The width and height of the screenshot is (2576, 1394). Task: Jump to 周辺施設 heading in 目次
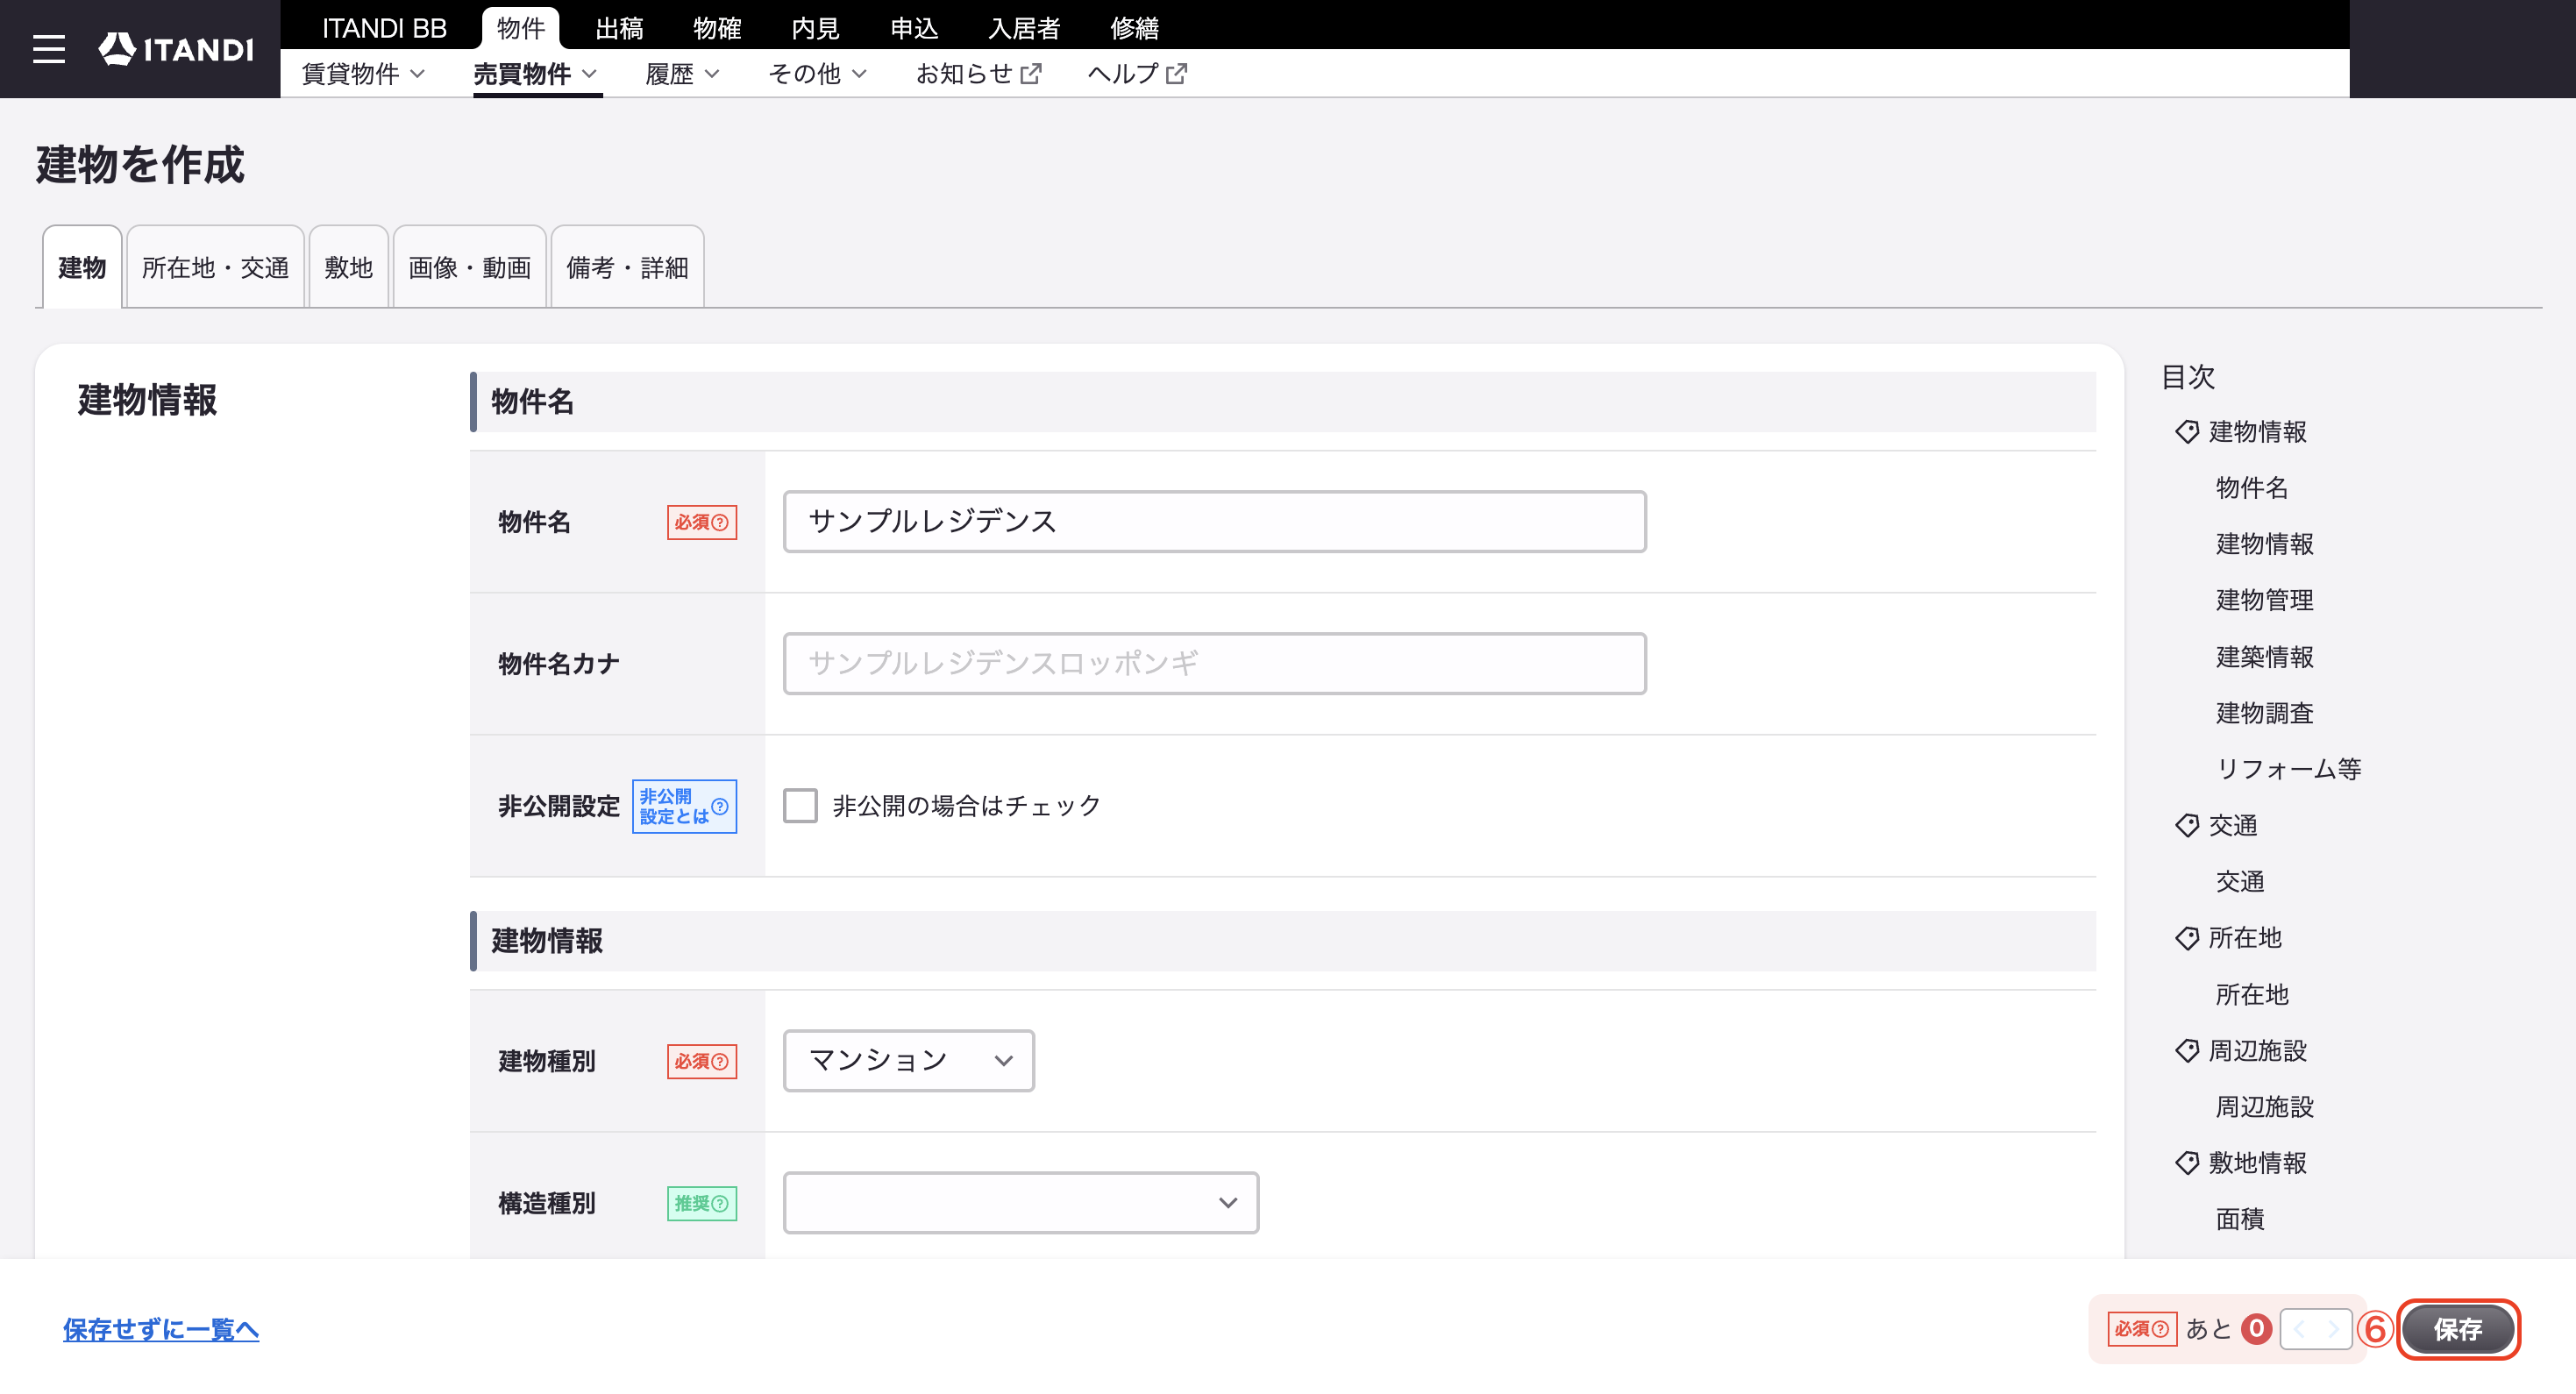(2257, 1051)
